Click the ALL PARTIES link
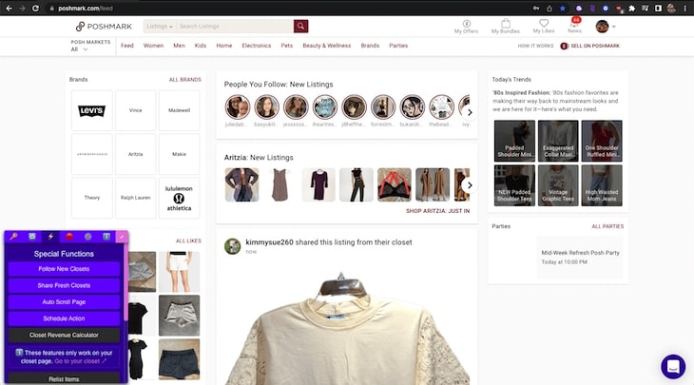The height and width of the screenshot is (385, 694). click(x=607, y=226)
